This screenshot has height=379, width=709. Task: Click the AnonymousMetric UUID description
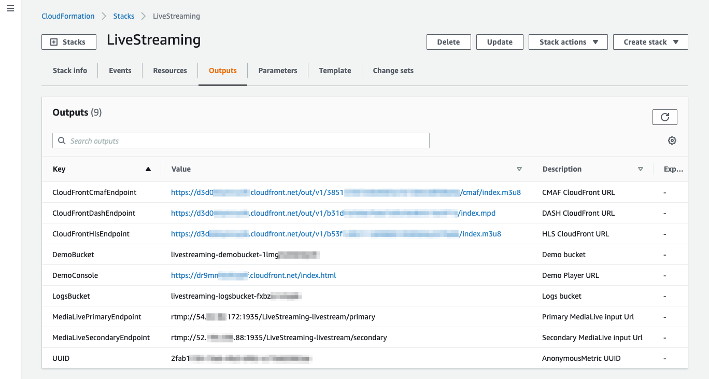[x=582, y=358]
